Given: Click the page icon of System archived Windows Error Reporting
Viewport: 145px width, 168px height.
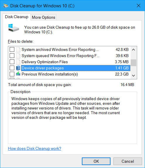Looking at the screenshot, I should pyautogui.click(x=18, y=49).
